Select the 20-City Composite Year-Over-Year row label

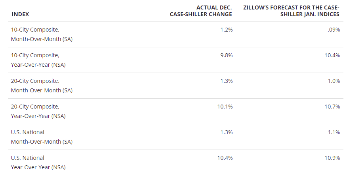point(38,111)
